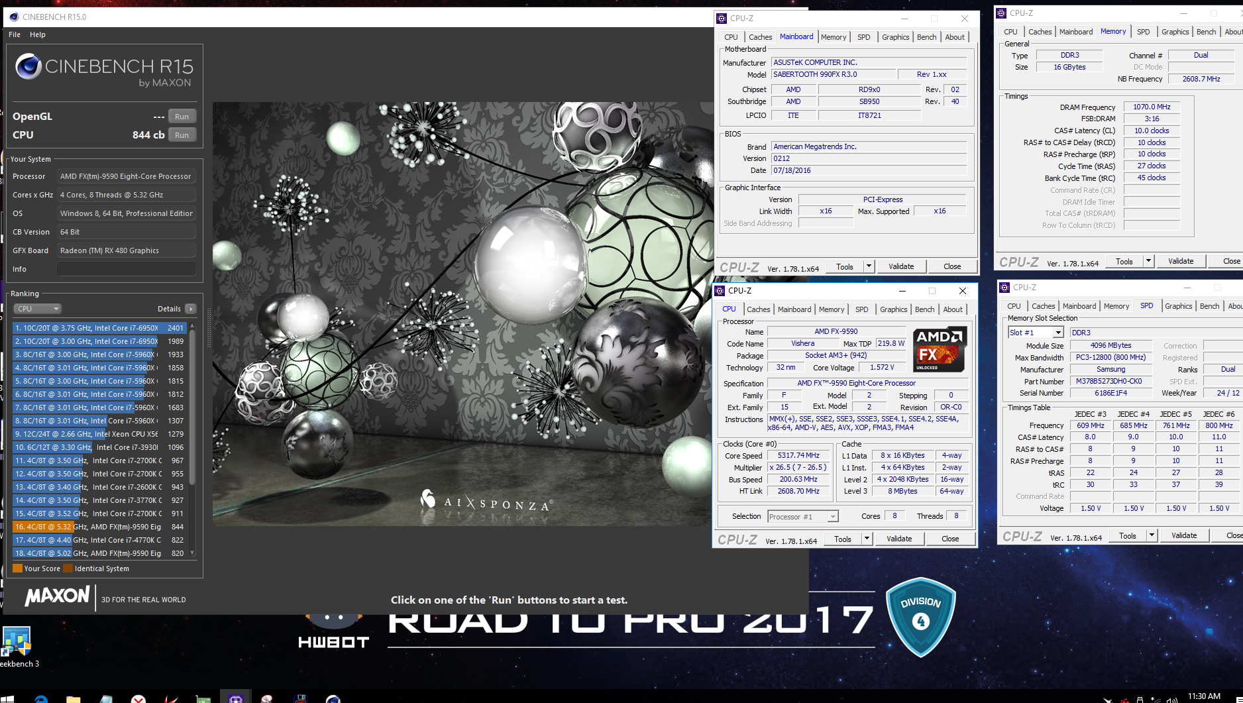Screen dimensions: 1243x703
Task: Select ranking row 10 Intel Core i7-3930K 1096
Action: (100, 447)
